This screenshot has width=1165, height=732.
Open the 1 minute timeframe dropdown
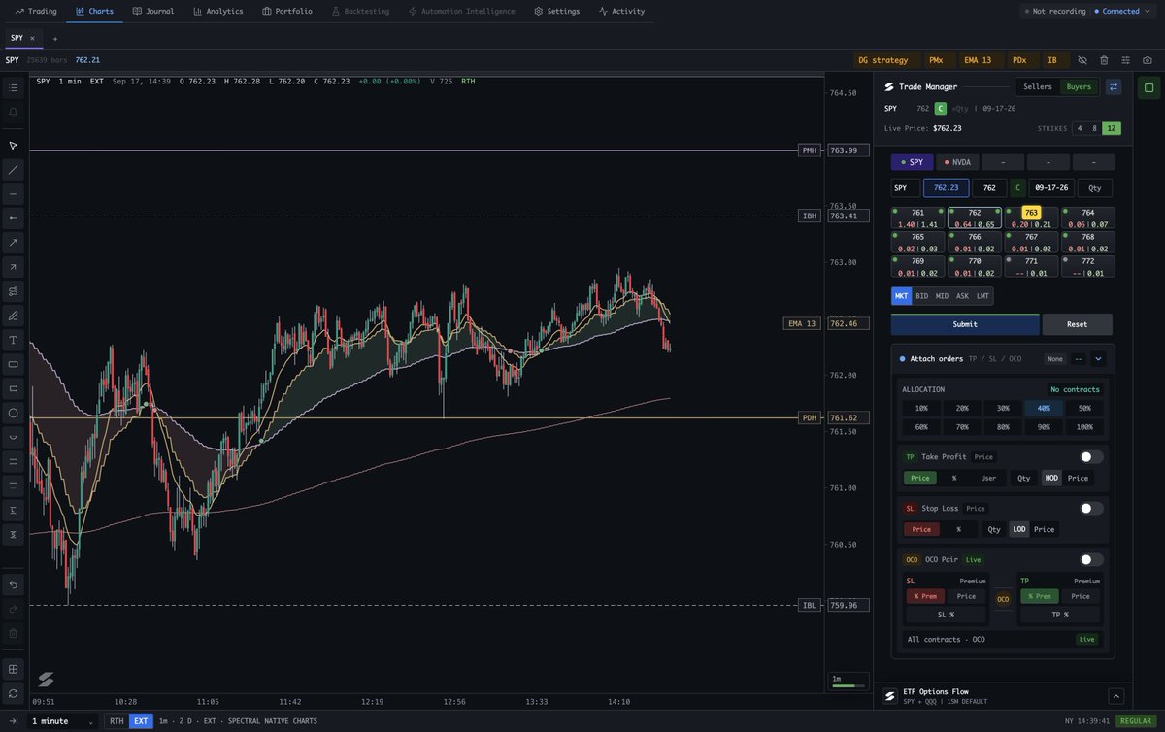(x=62, y=721)
